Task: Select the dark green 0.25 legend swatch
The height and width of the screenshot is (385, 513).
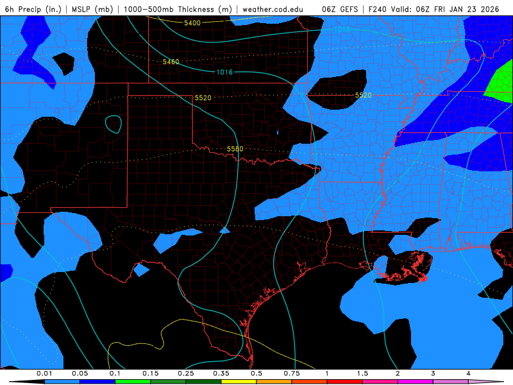Action: click(x=203, y=382)
